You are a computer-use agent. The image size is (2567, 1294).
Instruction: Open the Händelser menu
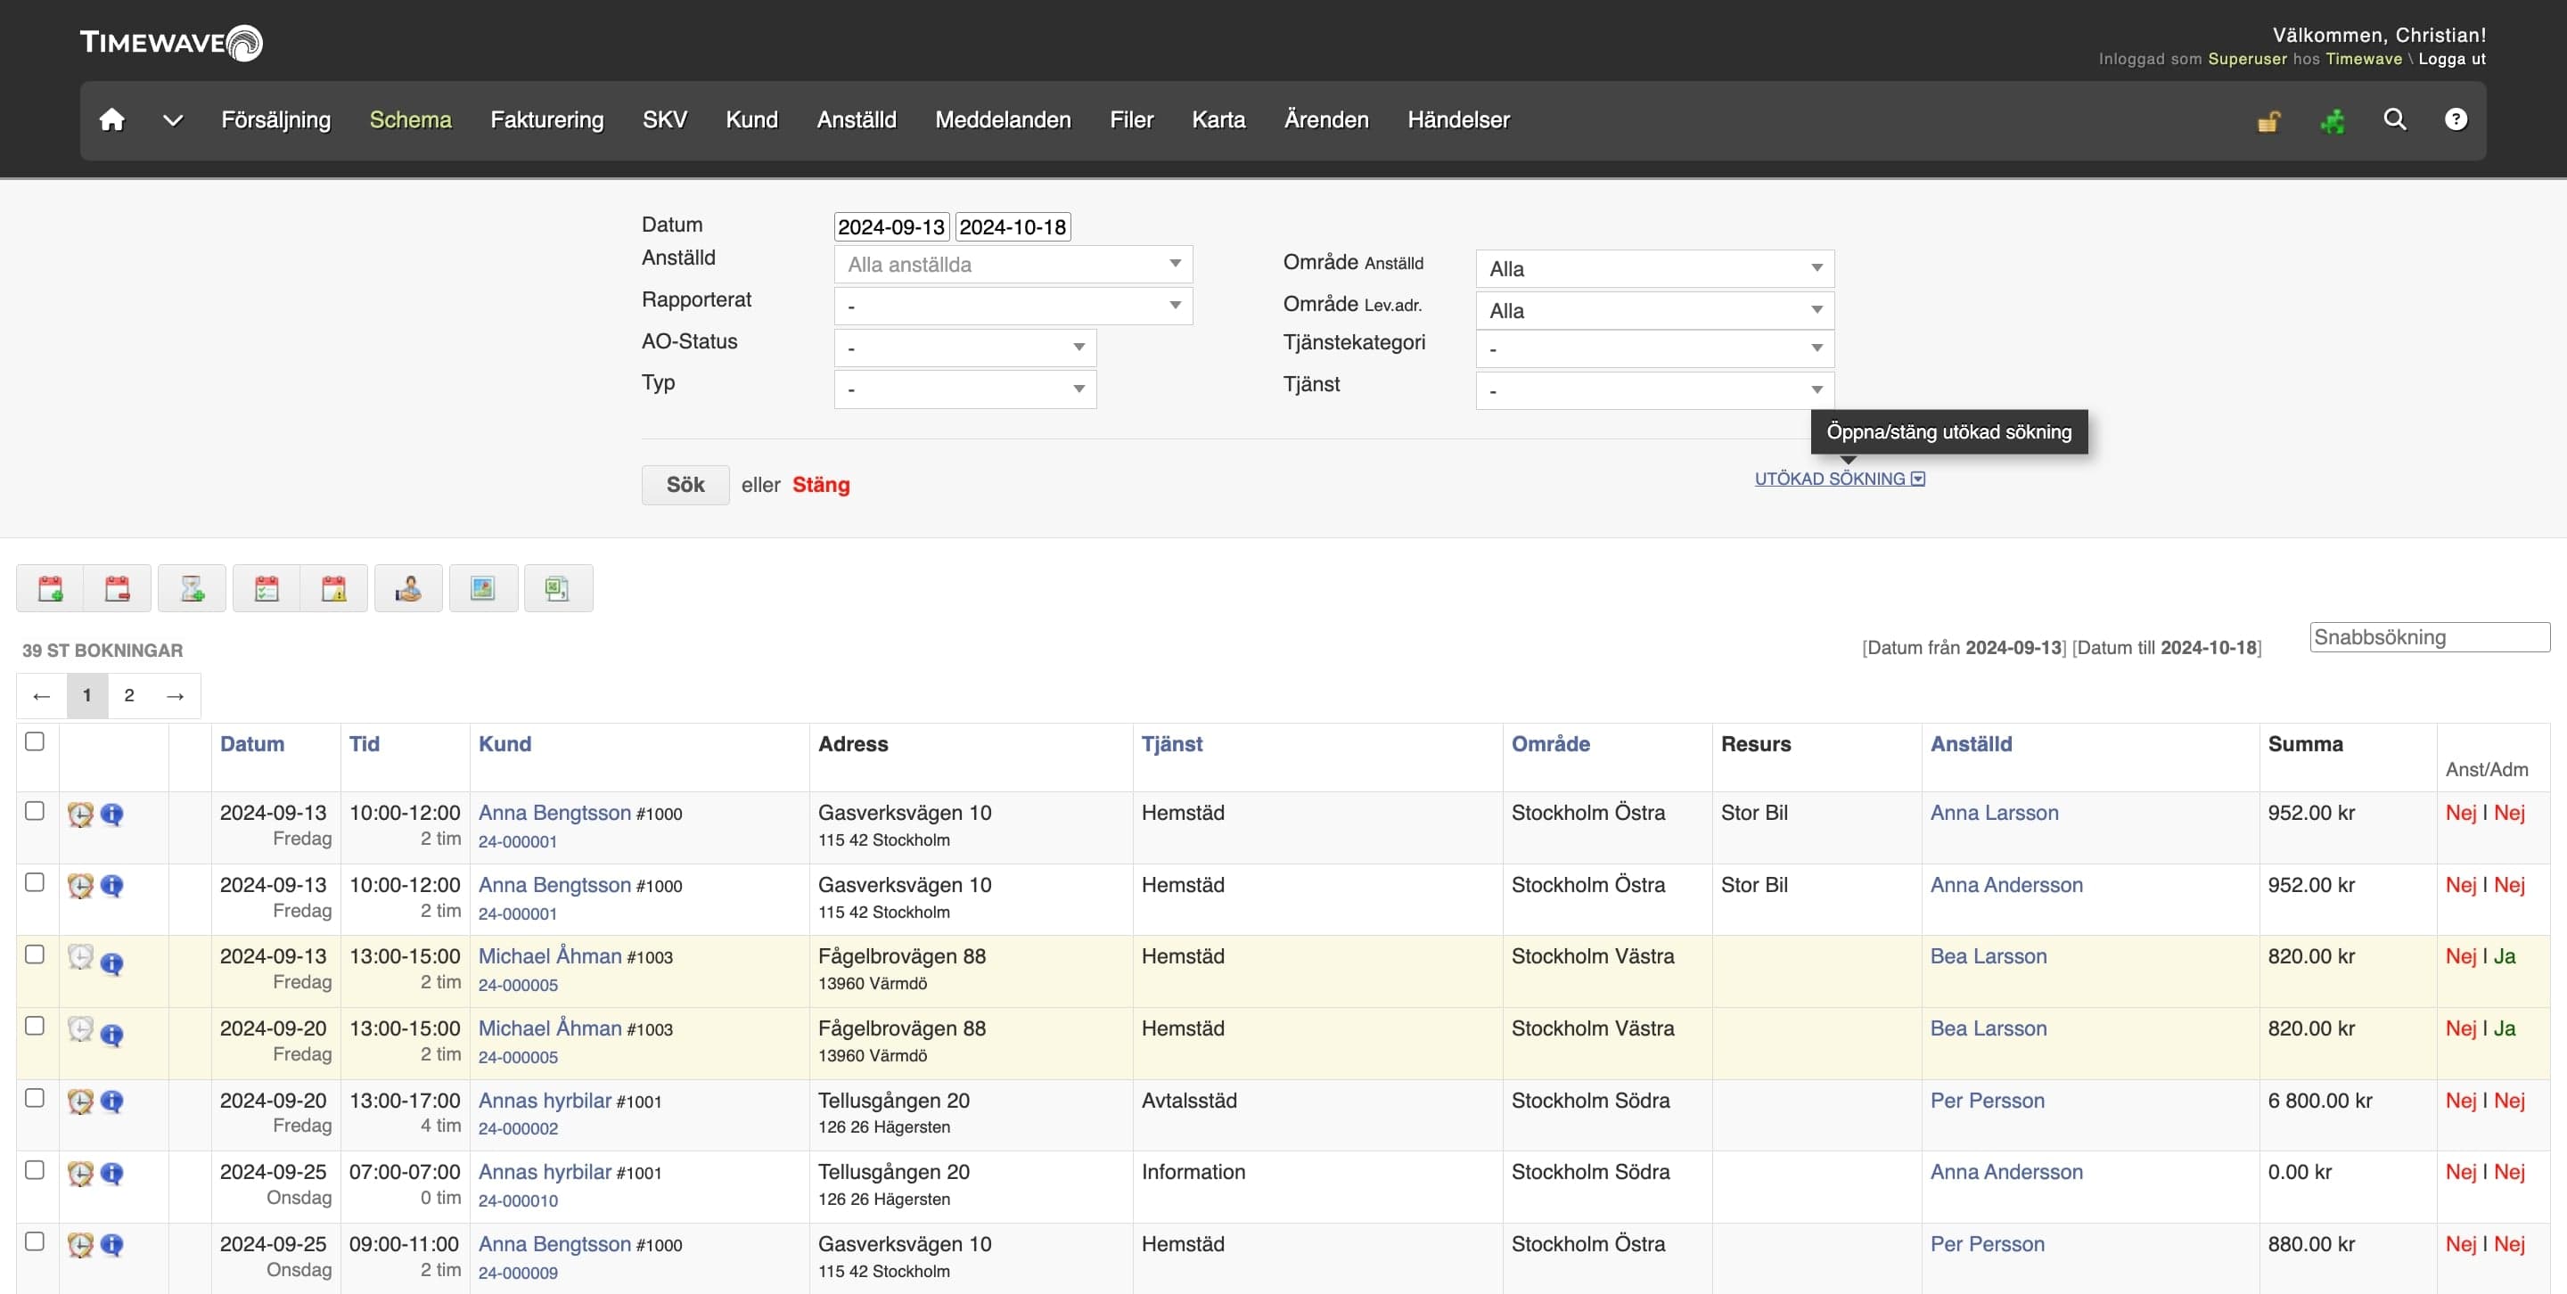coord(1459,119)
